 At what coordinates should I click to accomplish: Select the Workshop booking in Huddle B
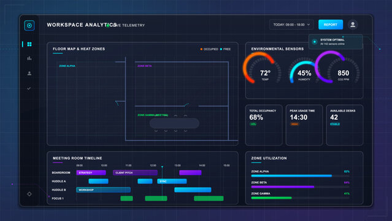coord(103,190)
